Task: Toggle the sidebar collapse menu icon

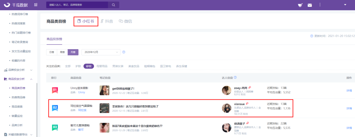Action: (36, 5)
